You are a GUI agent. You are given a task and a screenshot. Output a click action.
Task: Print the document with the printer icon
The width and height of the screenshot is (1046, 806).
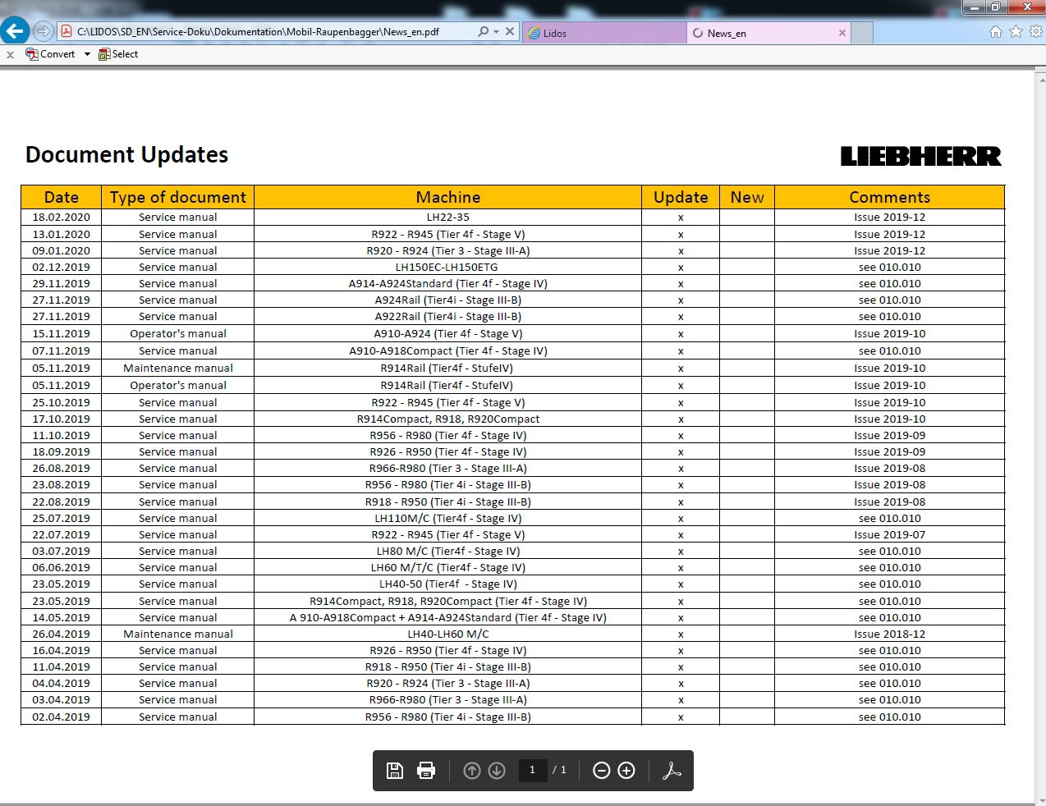click(426, 770)
